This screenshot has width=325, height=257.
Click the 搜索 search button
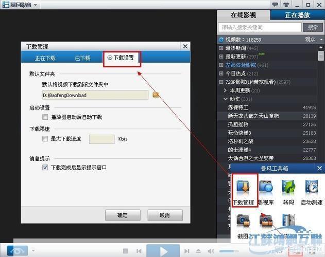click(313, 27)
